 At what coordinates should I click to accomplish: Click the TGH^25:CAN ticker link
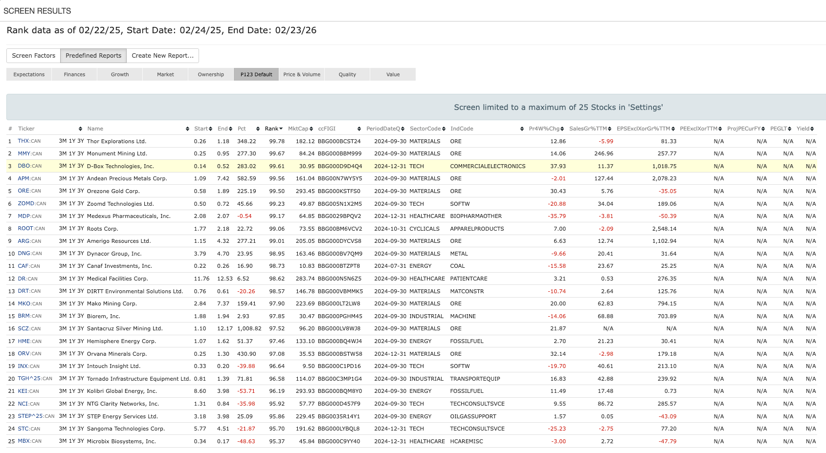tap(35, 379)
